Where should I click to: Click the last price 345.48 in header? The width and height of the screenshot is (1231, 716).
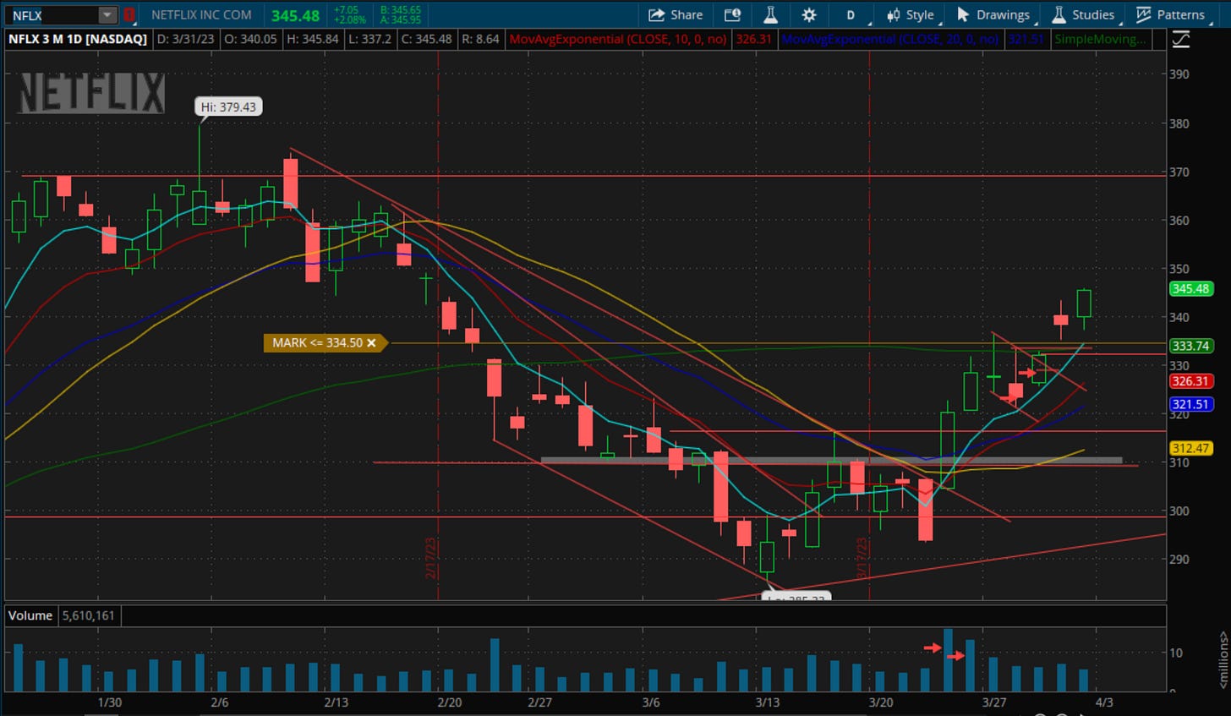click(296, 15)
